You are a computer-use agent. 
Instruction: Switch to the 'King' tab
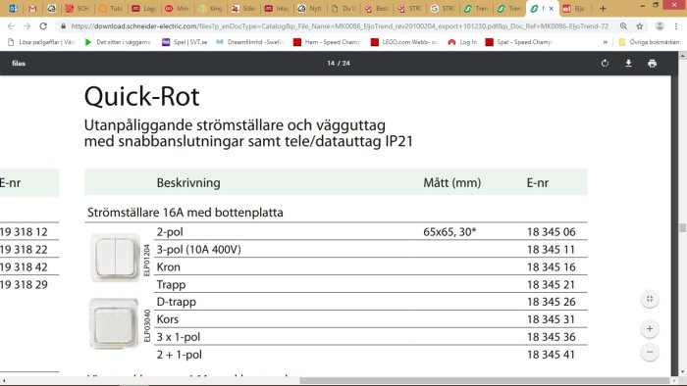pyautogui.click(x=210, y=8)
